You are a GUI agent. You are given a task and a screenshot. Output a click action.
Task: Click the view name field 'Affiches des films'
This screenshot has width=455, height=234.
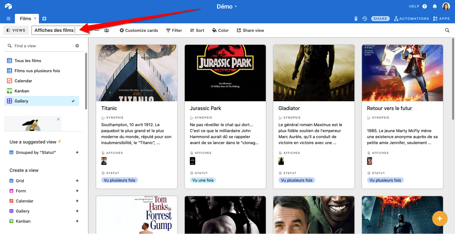(x=60, y=30)
